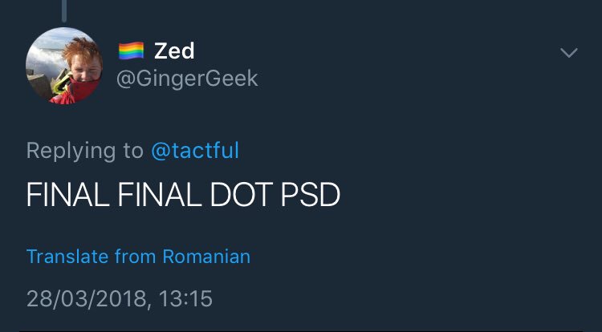The height and width of the screenshot is (332, 602).
Task: Click the thread connector line above avatar
Action: pos(64,10)
